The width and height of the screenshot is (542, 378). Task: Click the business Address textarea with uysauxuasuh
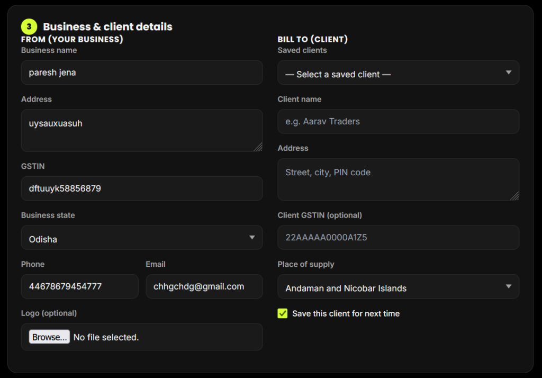coord(142,130)
